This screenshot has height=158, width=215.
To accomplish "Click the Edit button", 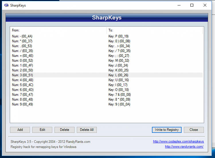I will 42,130.
